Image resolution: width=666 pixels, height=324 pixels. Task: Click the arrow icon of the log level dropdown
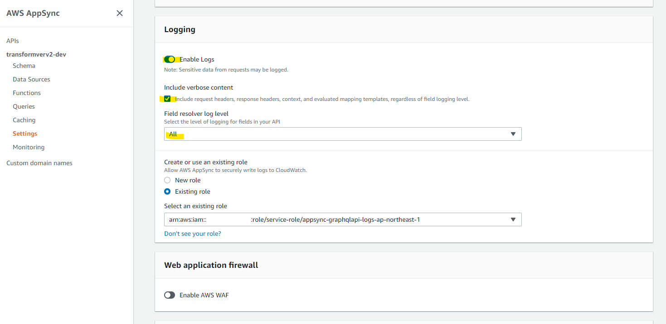(x=513, y=134)
